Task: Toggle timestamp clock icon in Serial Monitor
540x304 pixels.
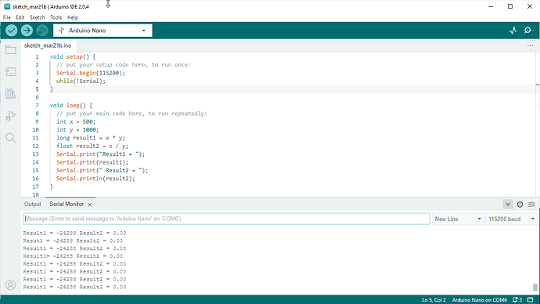Action: (x=520, y=204)
